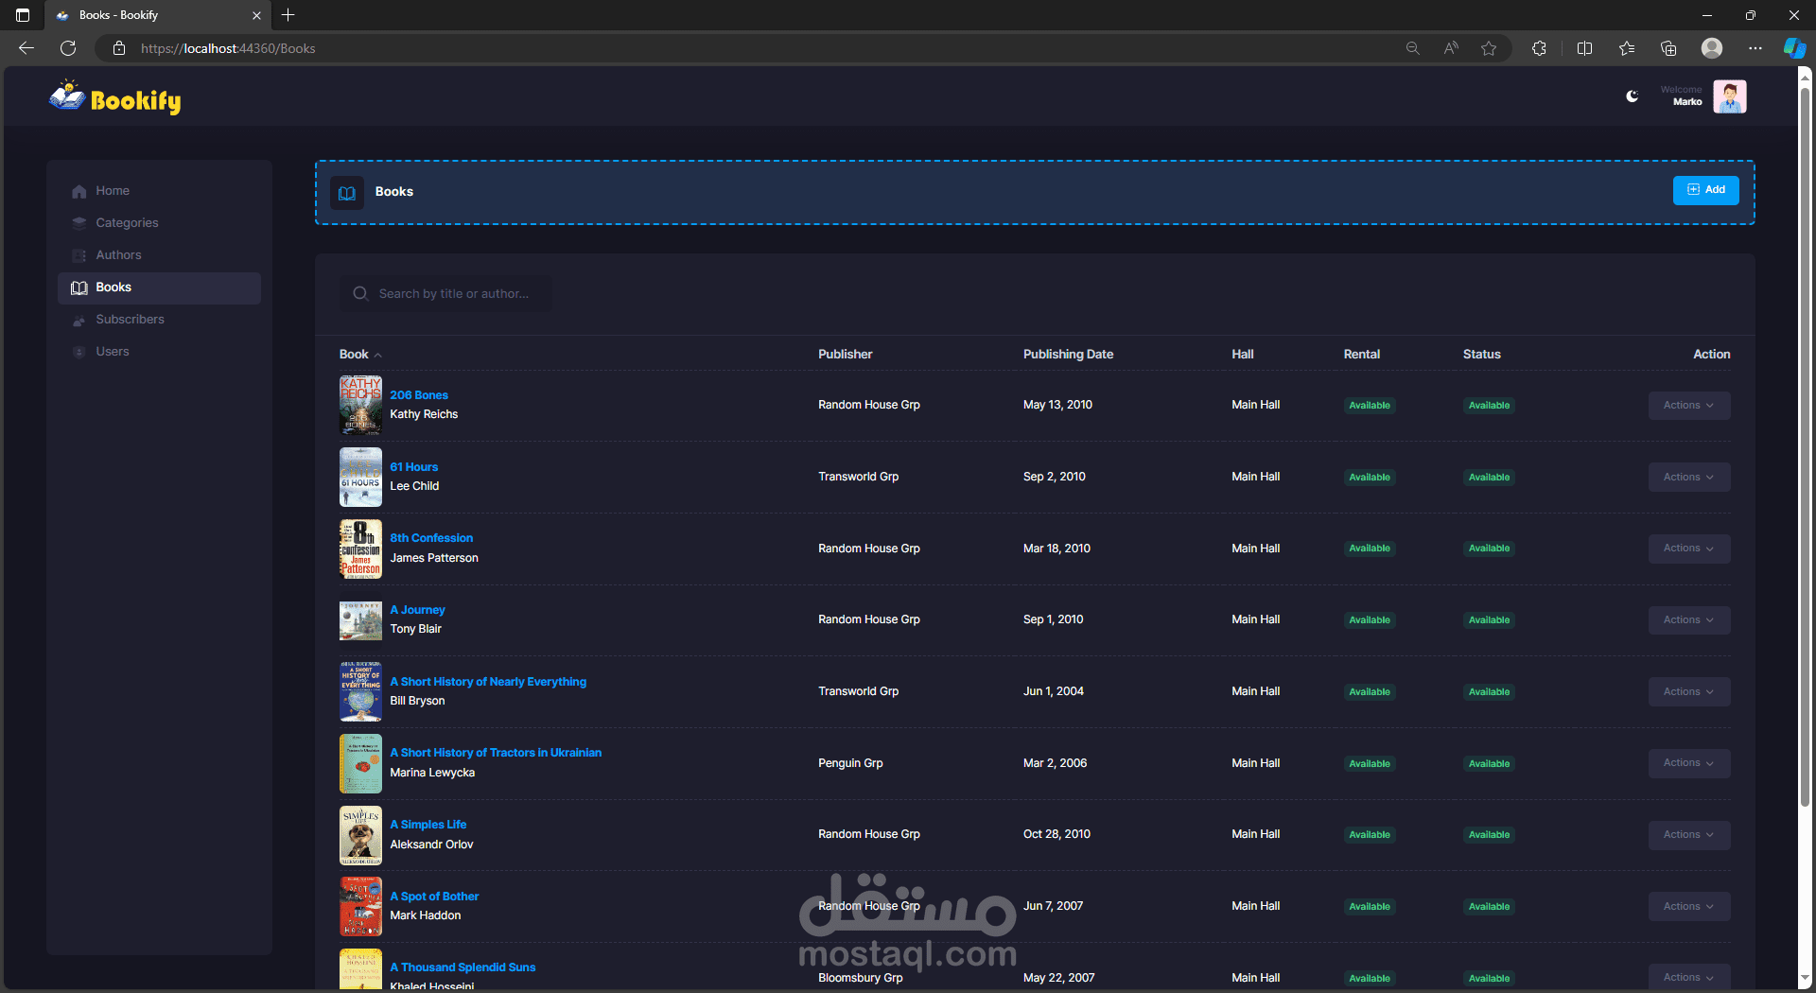Viewport: 1816px width, 993px height.
Task: Click the 8th Confession cover thumbnail
Action: pyautogui.click(x=360, y=549)
